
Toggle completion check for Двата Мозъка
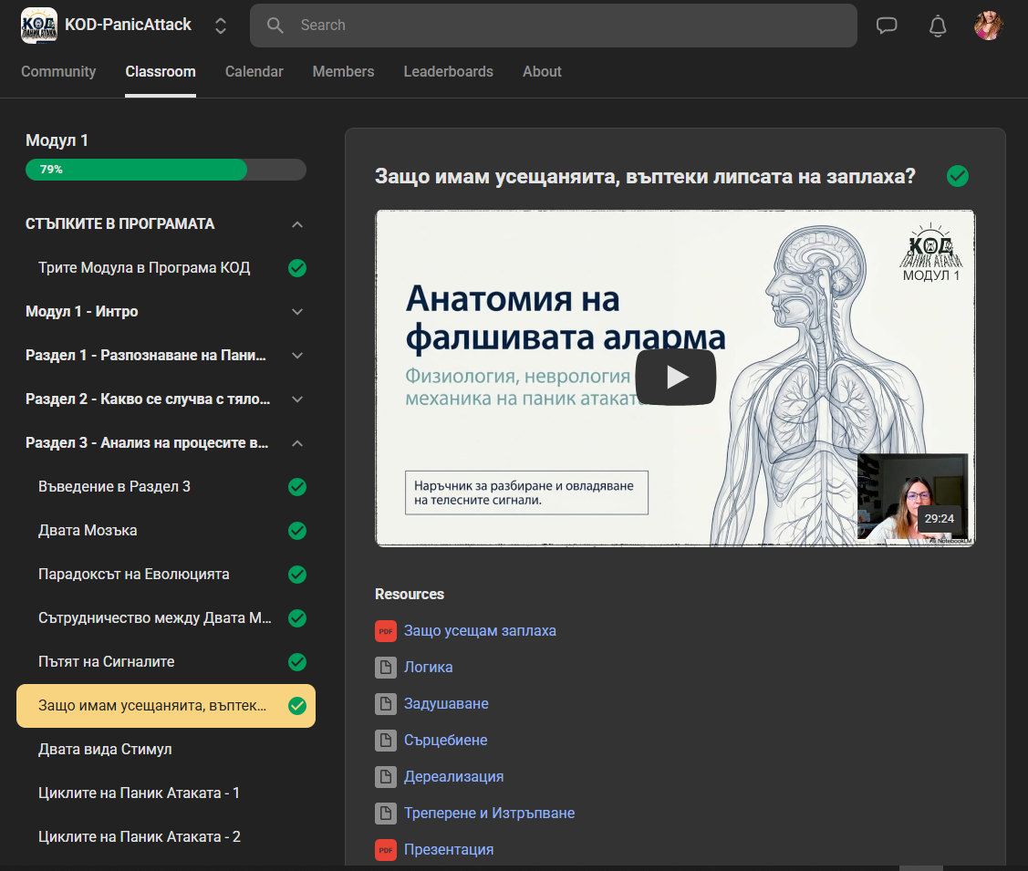(297, 531)
